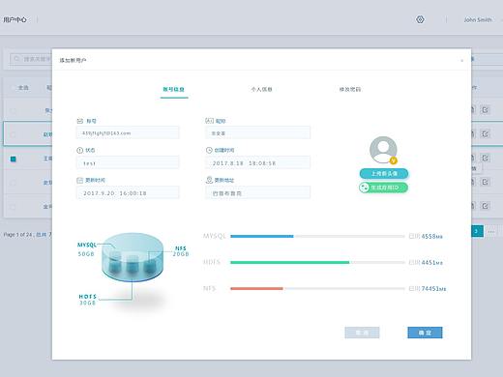Click the HDFS label left of green bar
Screen dimensions: 503x377
click(212, 262)
